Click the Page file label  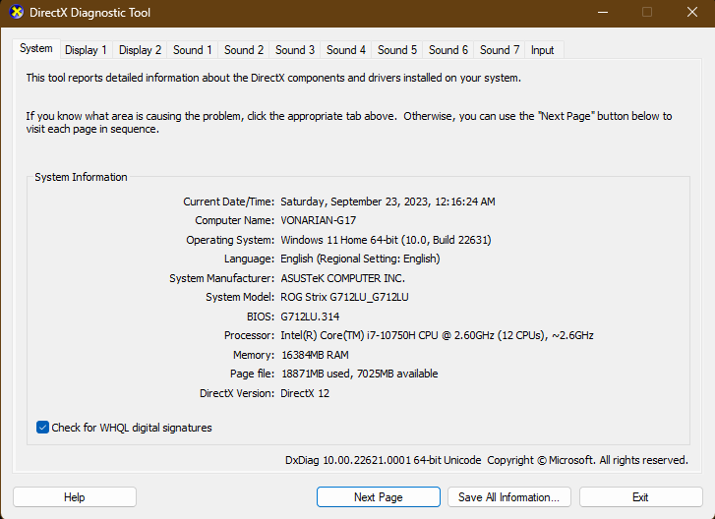[252, 374]
